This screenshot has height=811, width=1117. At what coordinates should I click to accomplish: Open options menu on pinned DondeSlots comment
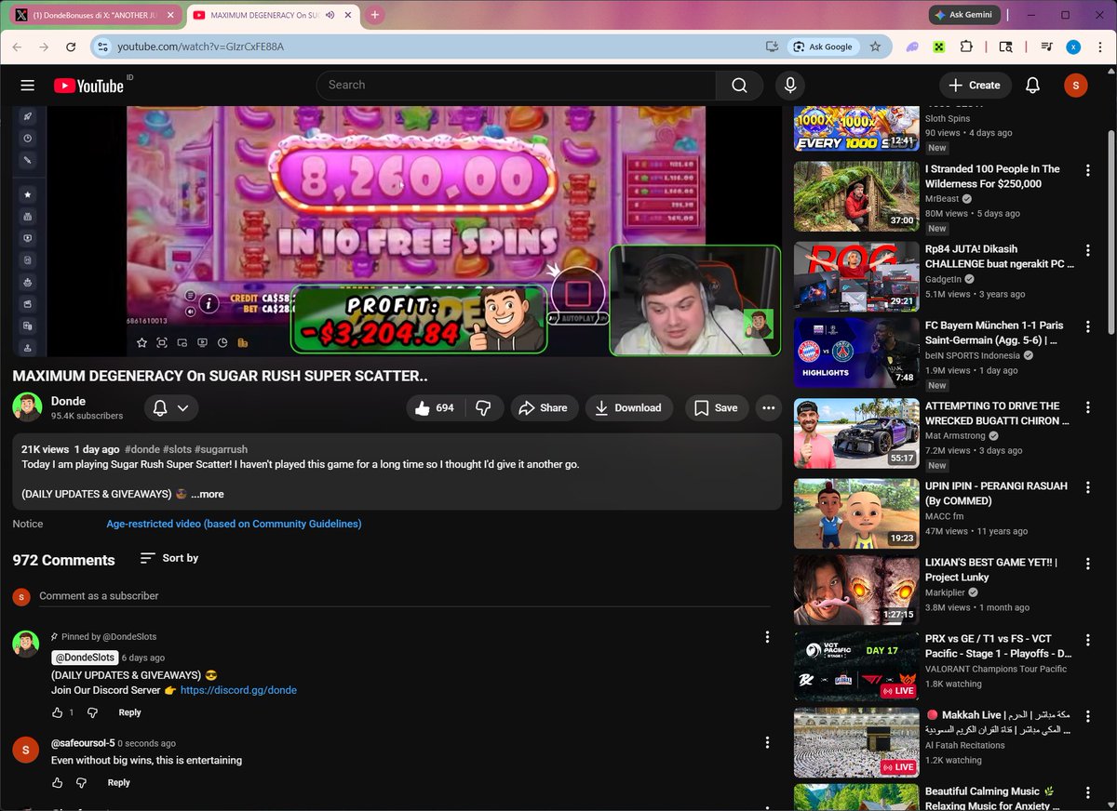767,637
